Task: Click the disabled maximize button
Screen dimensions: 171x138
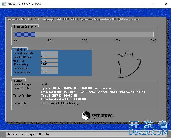Action: pyautogui.click(x=153, y=4)
